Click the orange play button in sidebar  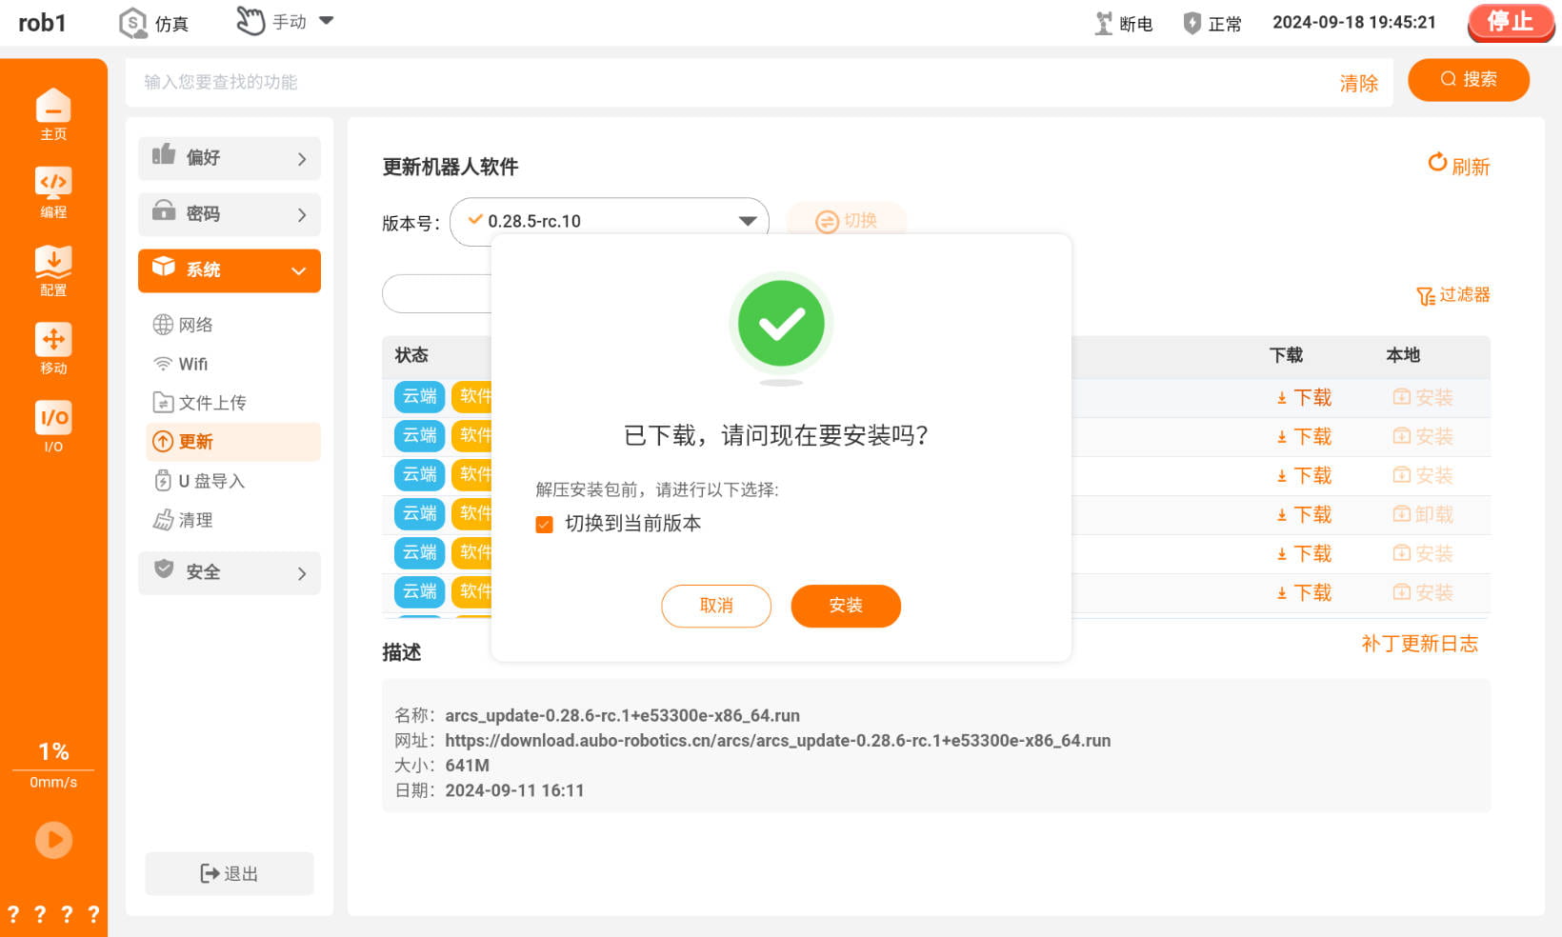click(x=53, y=840)
